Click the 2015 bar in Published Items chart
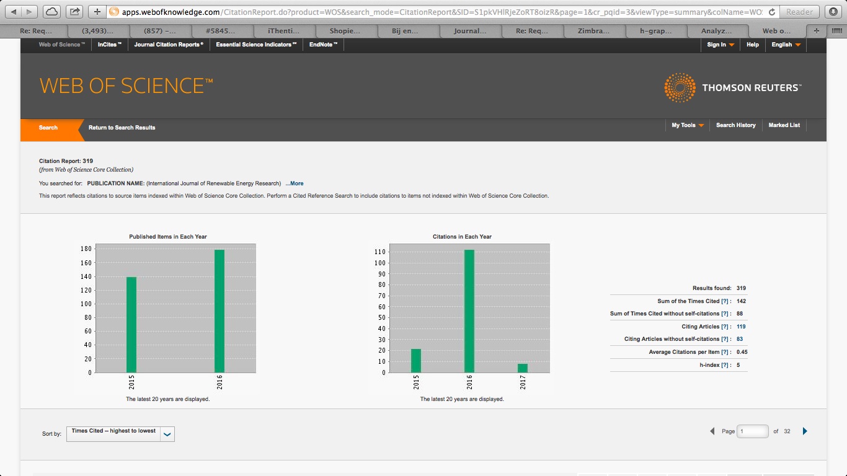This screenshot has width=847, height=476. (131, 325)
